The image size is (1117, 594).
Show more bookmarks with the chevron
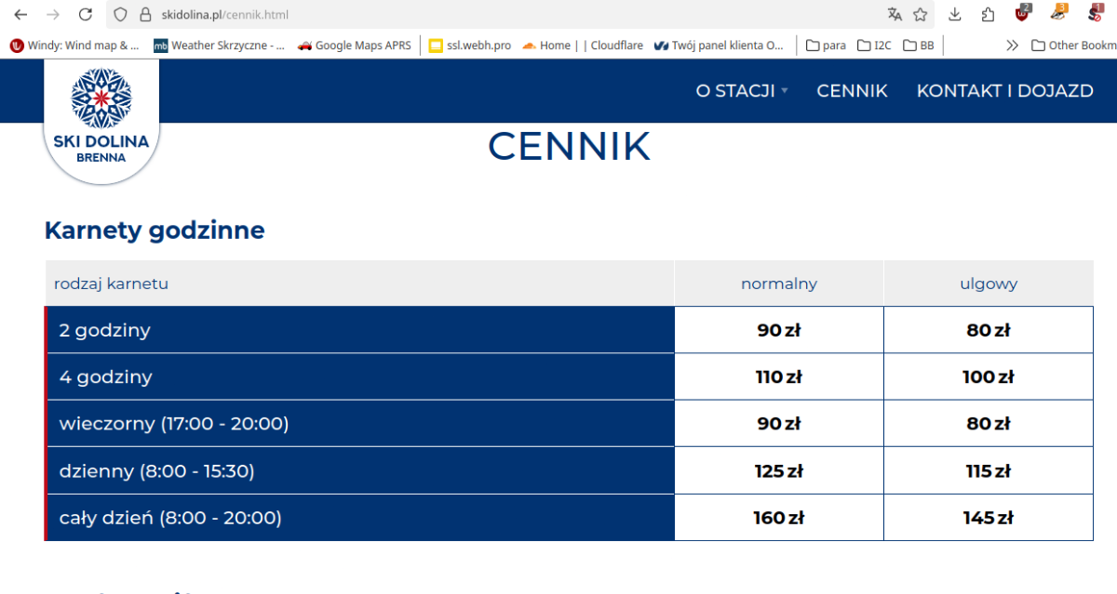tap(1013, 45)
